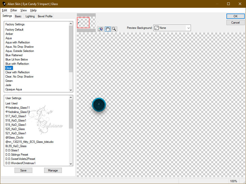The width and height of the screenshot is (246, 184).
Task: Click the Save button
Action: tap(23, 170)
